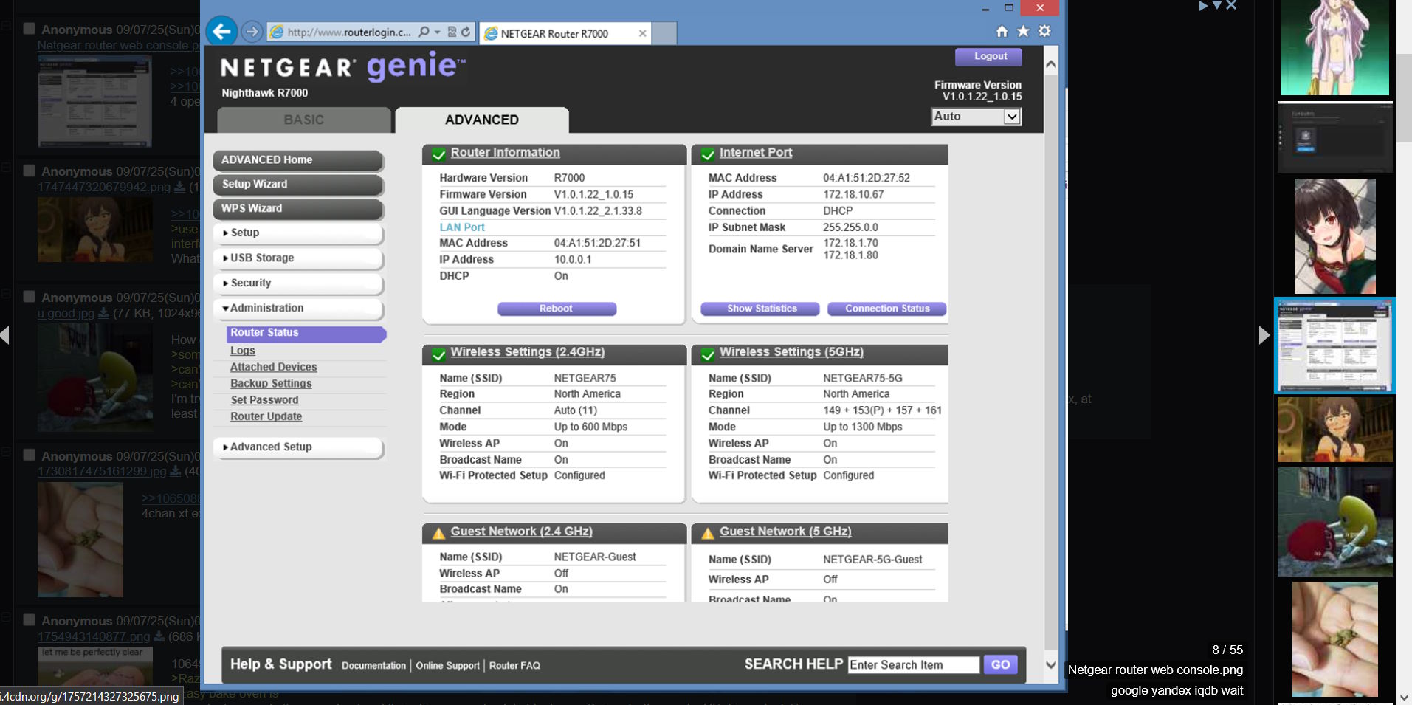Expand the USB Storage menu section
This screenshot has width=1412, height=705.
click(x=298, y=258)
